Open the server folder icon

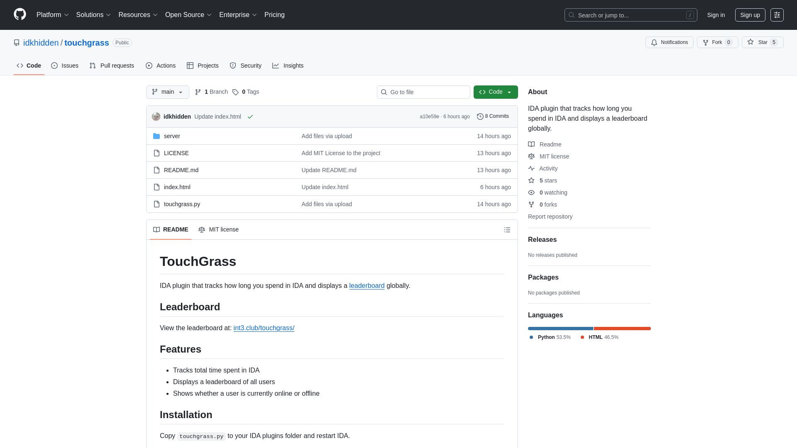156,136
